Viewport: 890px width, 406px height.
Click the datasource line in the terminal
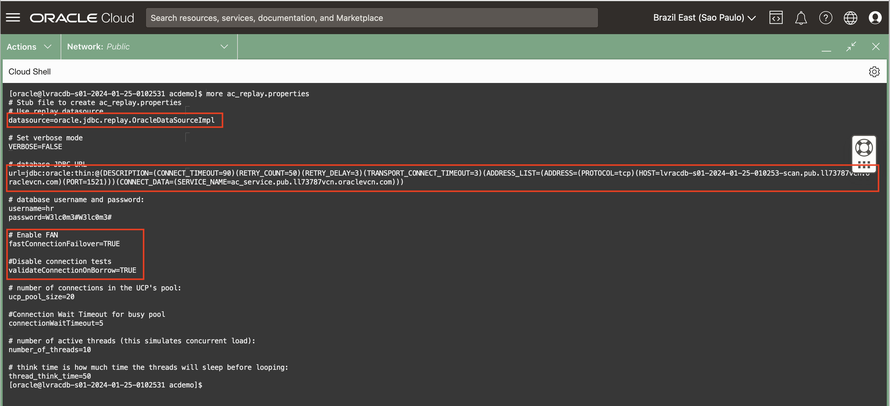pos(112,120)
